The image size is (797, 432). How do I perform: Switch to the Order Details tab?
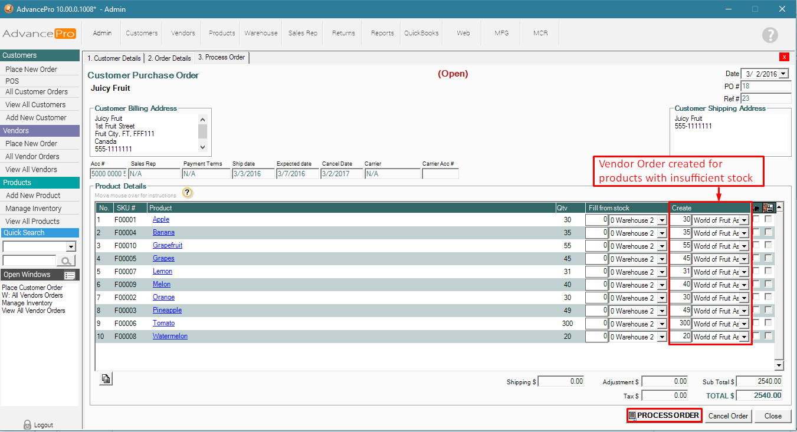169,58
